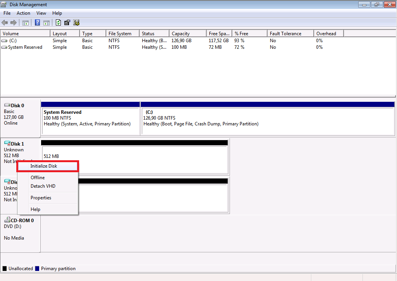
Task: Click the blue Help question mark icon
Action: [x=38, y=22]
